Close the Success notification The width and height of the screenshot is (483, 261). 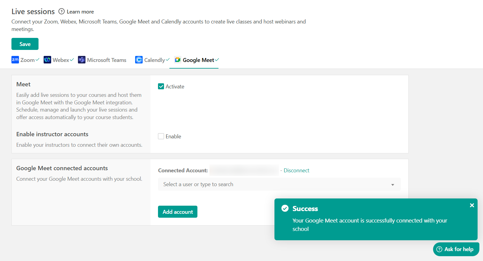pyautogui.click(x=472, y=205)
